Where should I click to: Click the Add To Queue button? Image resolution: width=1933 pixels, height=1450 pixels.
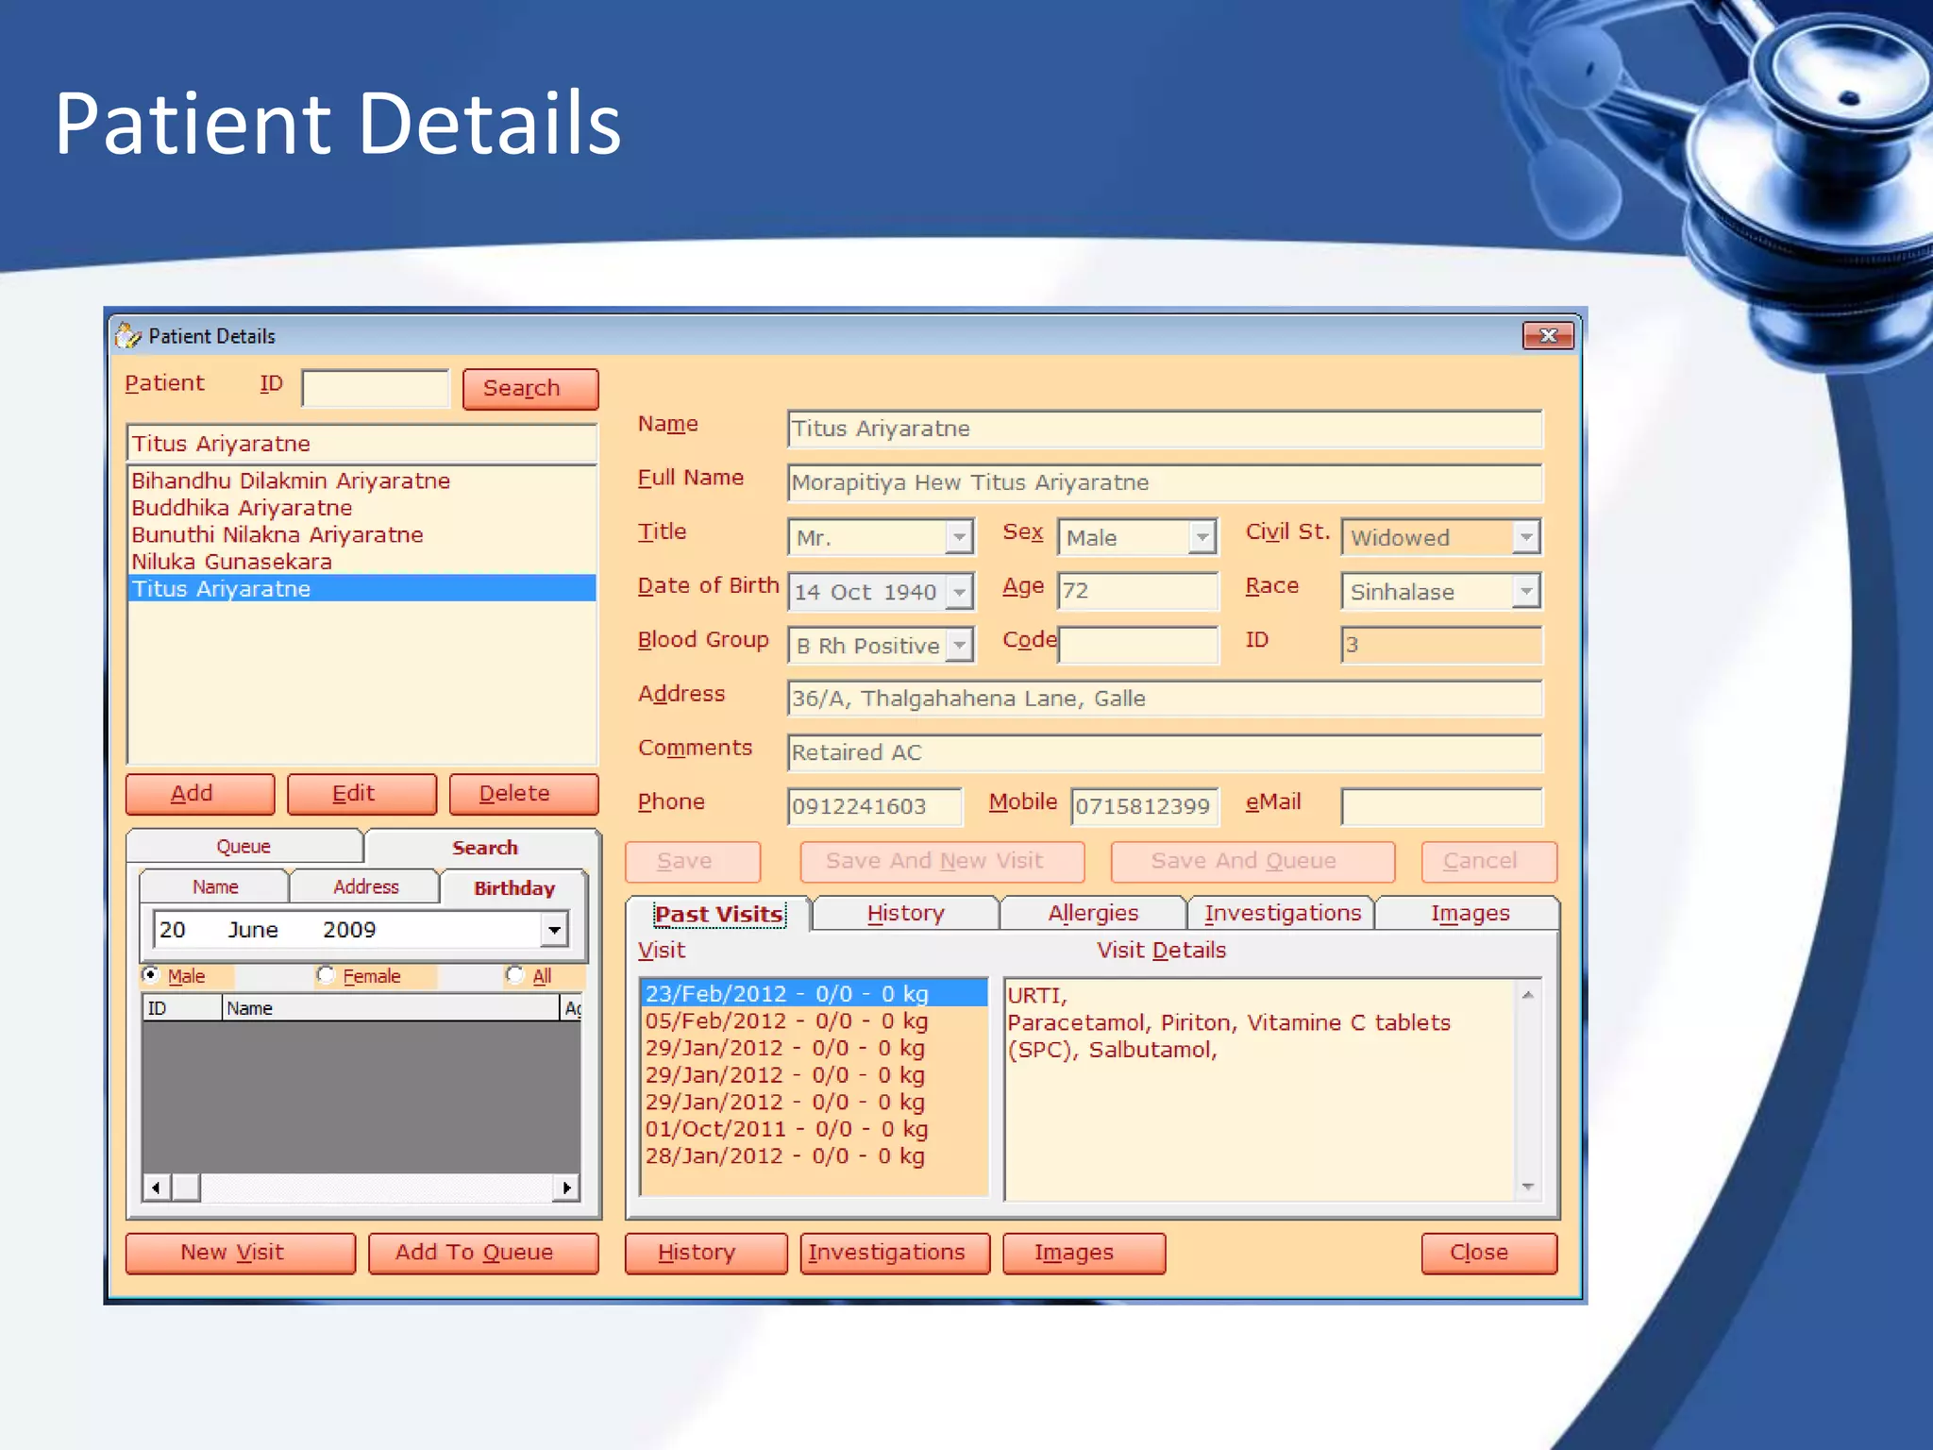coord(483,1253)
